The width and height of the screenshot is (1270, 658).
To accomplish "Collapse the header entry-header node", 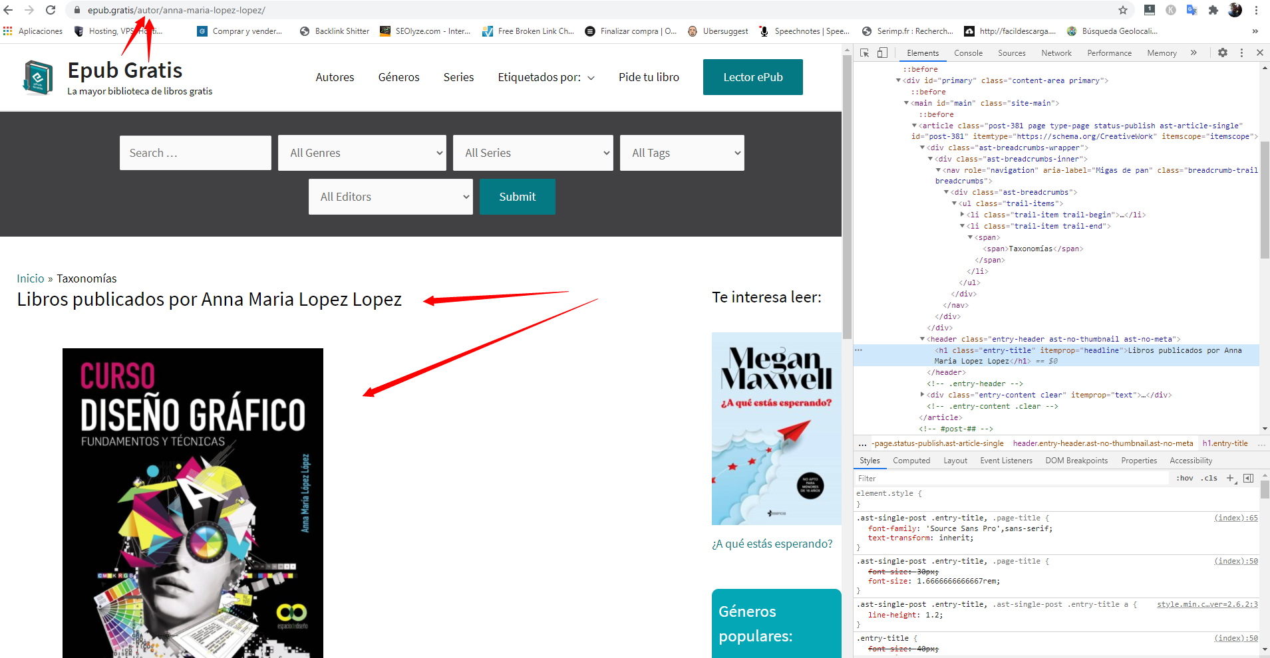I will pyautogui.click(x=922, y=339).
